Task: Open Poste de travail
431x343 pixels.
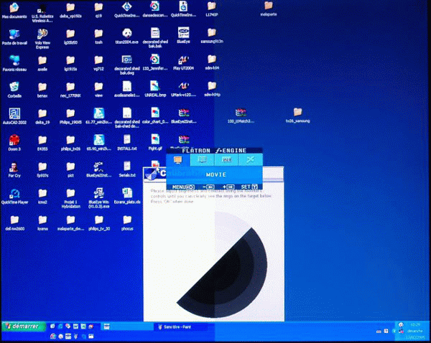Action: (x=14, y=37)
